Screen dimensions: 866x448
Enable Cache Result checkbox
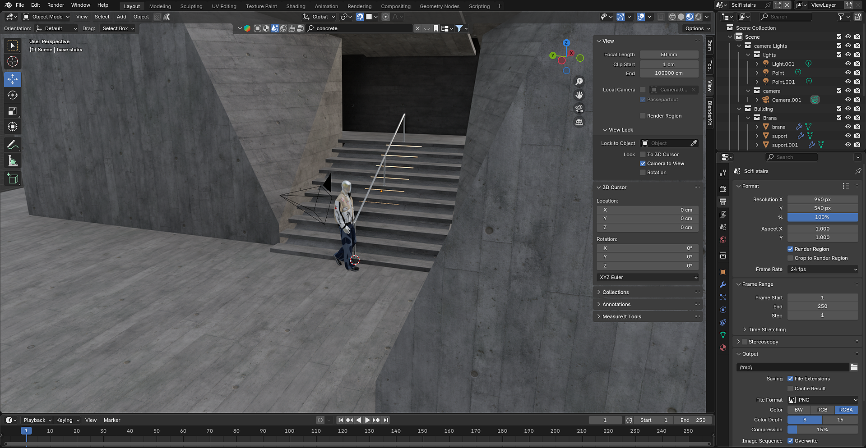(x=790, y=389)
